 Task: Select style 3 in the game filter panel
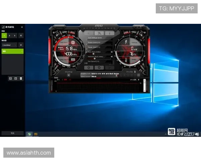[15, 36]
